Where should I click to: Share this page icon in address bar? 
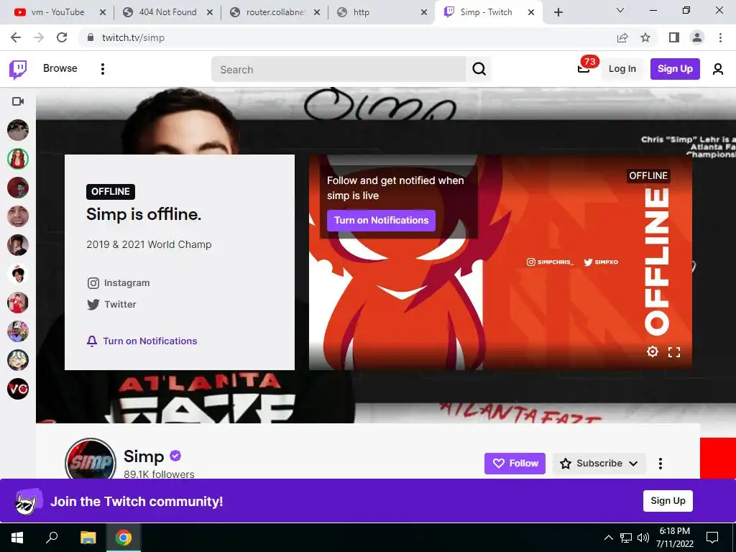(622, 37)
